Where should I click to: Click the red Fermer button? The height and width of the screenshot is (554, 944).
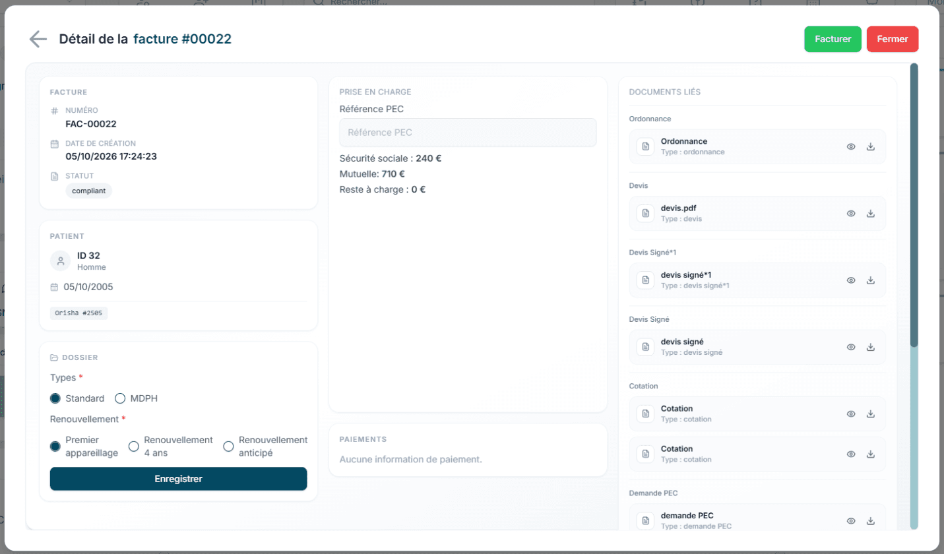(x=893, y=39)
